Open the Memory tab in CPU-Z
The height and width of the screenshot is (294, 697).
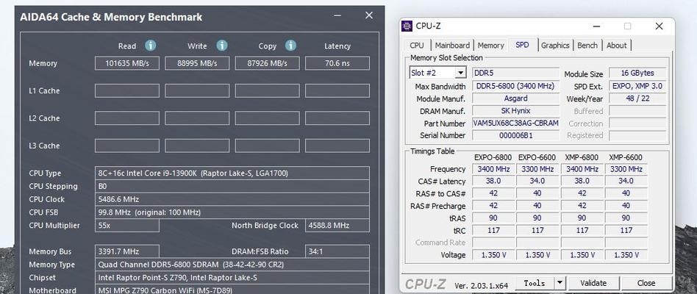point(490,46)
